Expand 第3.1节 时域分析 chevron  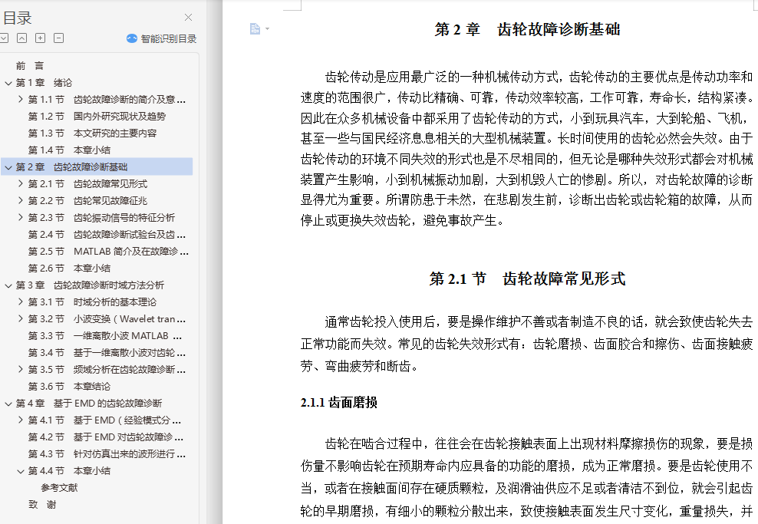(20, 302)
